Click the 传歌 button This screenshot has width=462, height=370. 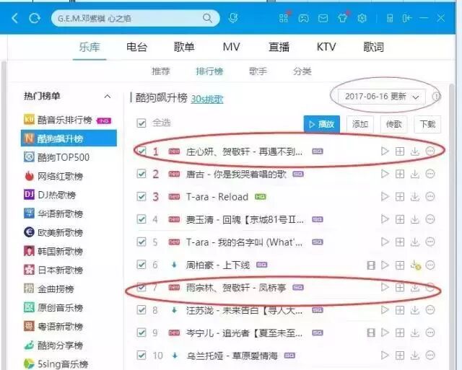[394, 124]
